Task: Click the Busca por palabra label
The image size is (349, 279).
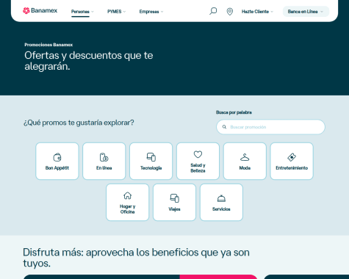Action: (x=234, y=112)
